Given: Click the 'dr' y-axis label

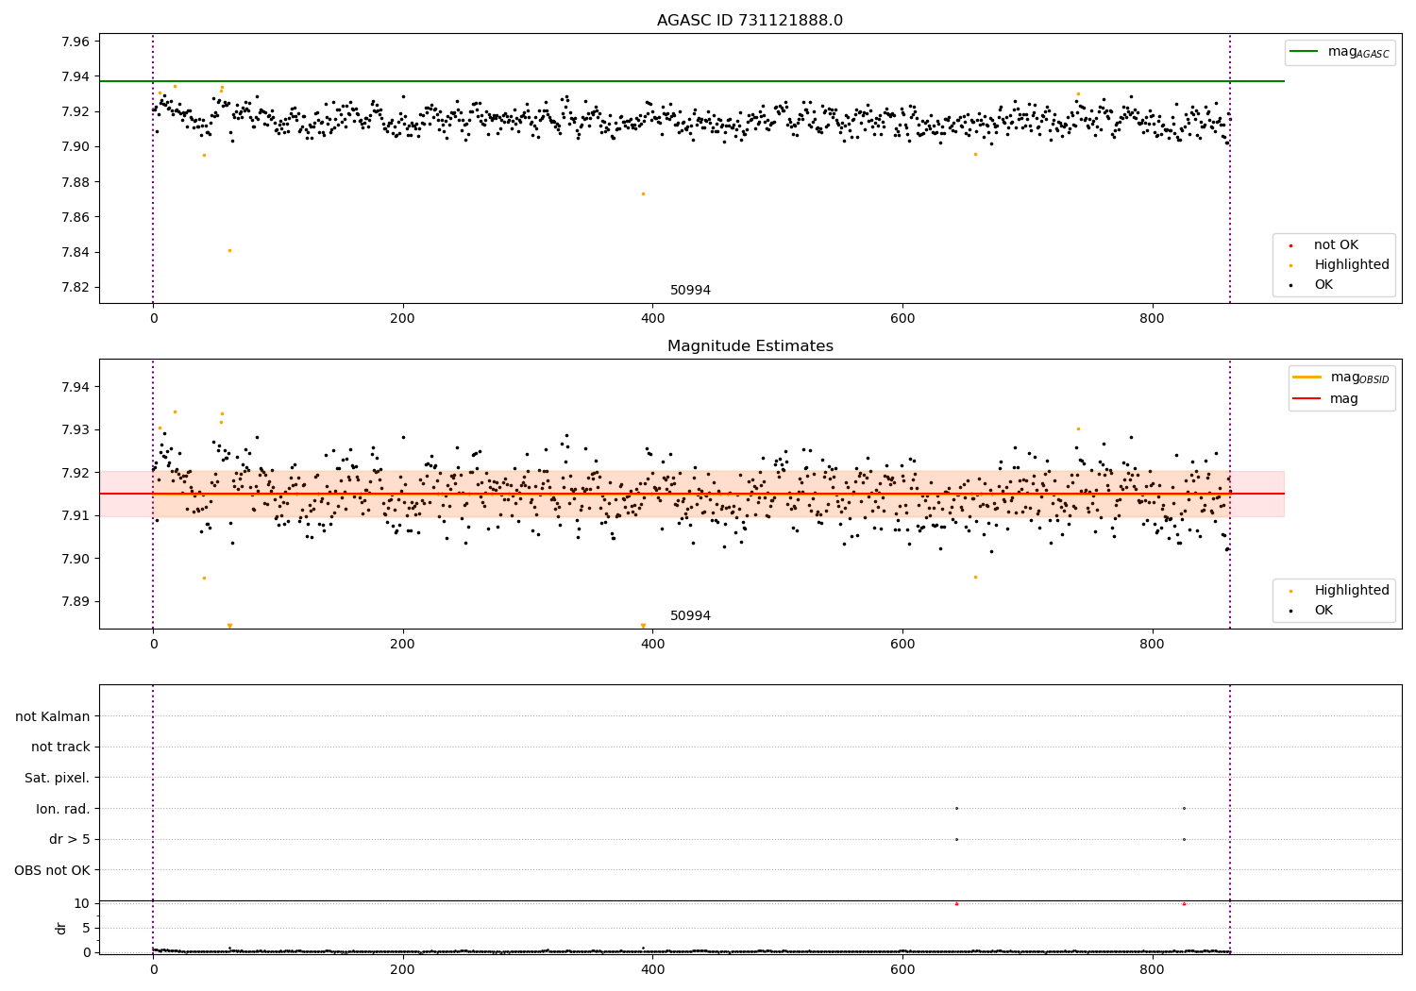Looking at the screenshot, I should tap(61, 928).
